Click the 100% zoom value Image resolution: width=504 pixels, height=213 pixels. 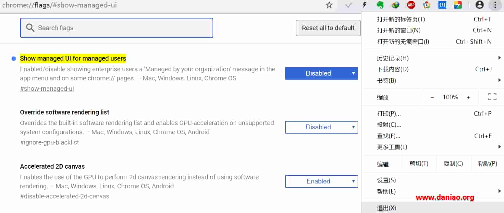[x=450, y=97]
